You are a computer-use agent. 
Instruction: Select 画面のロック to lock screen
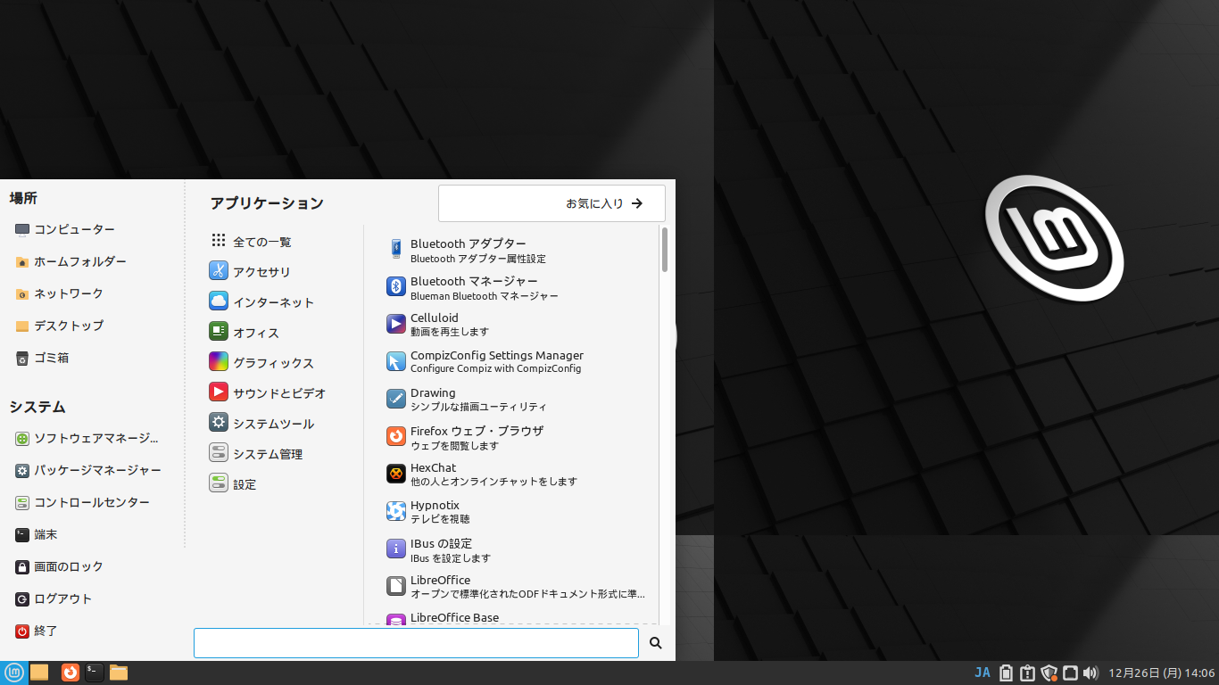59,566
